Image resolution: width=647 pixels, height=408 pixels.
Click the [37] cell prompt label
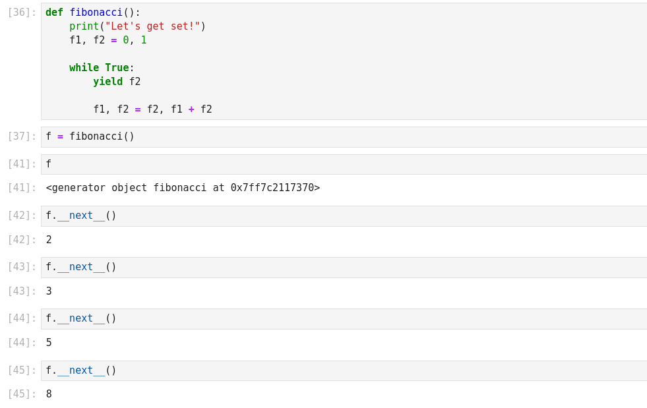click(x=22, y=136)
